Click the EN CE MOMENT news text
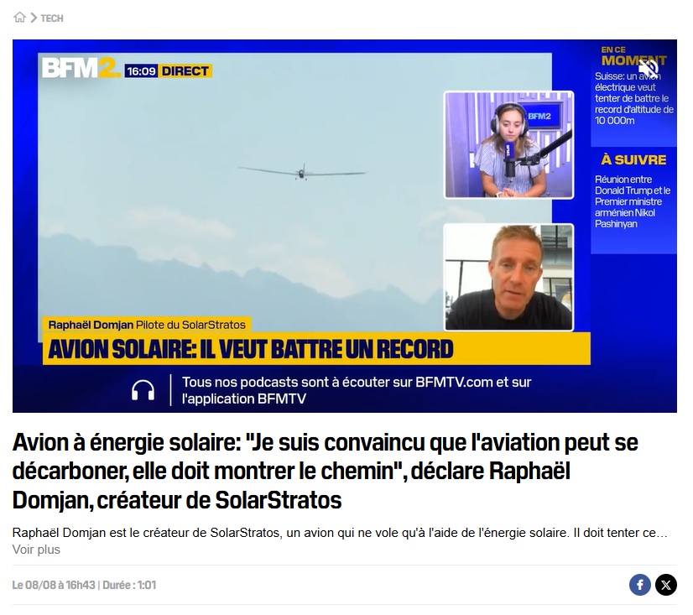This screenshot has height=615, width=693. [x=633, y=98]
